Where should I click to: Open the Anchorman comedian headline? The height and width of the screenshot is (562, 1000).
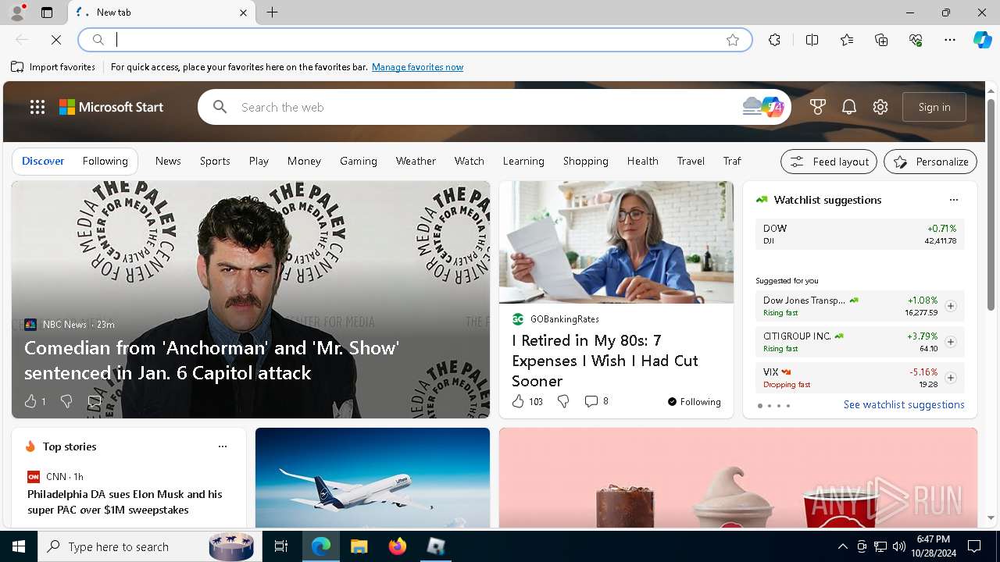coord(212,360)
